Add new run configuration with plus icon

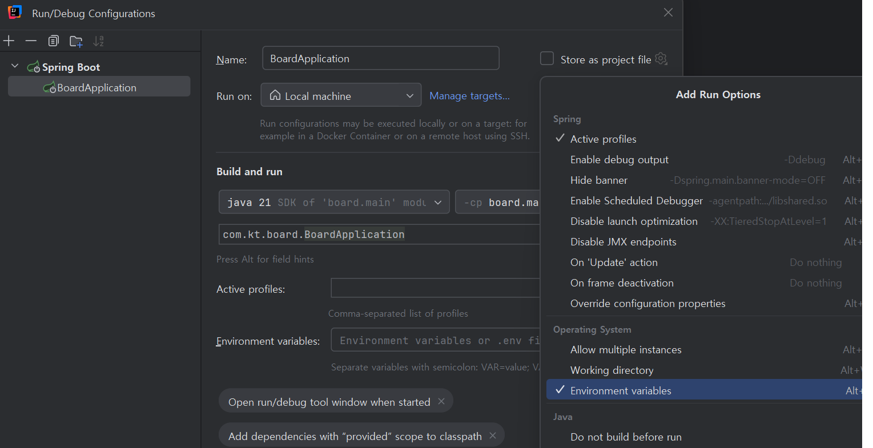tap(9, 41)
